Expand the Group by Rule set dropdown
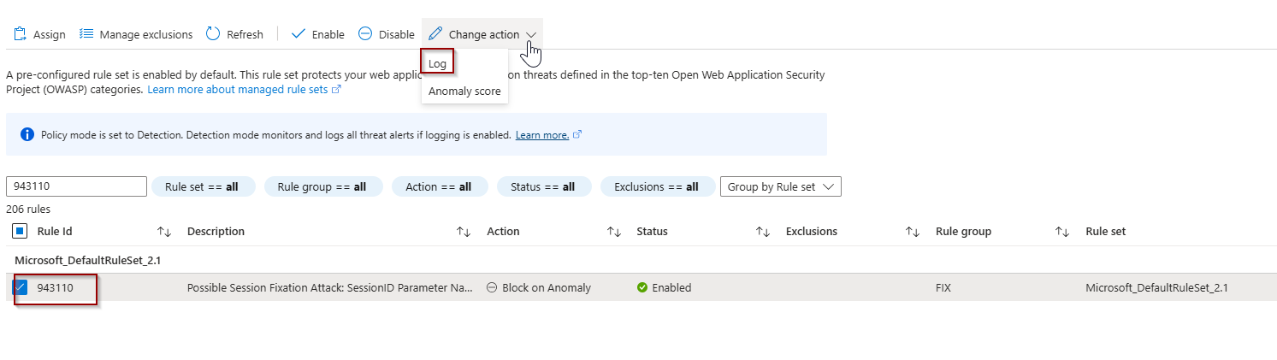The height and width of the screenshot is (360, 1277). pos(781,186)
